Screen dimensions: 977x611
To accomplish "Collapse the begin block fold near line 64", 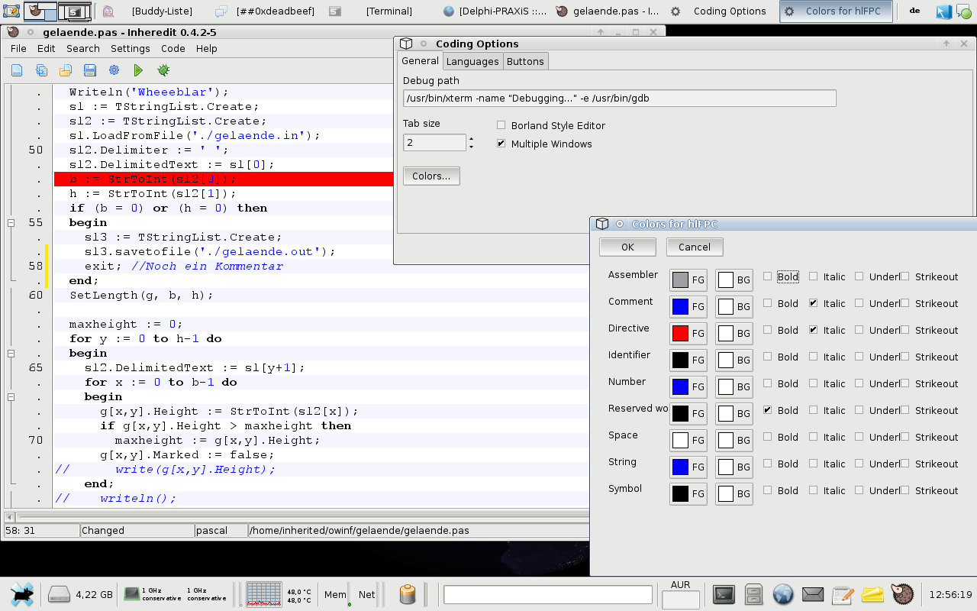I will tap(11, 354).
